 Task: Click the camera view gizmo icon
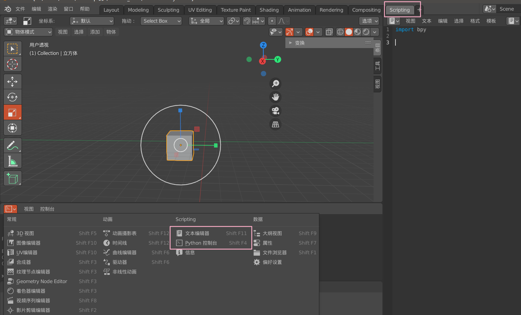pyautogui.click(x=275, y=110)
